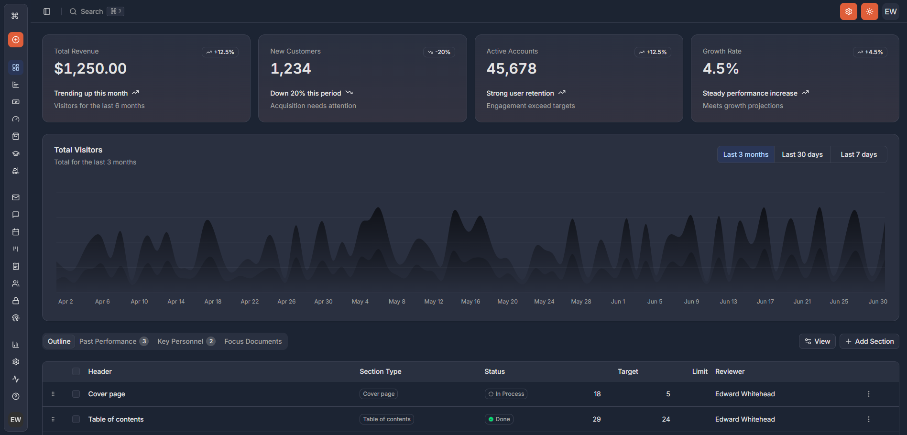Open the Dashboard grid view in the sidebar
The image size is (907, 435).
(16, 67)
